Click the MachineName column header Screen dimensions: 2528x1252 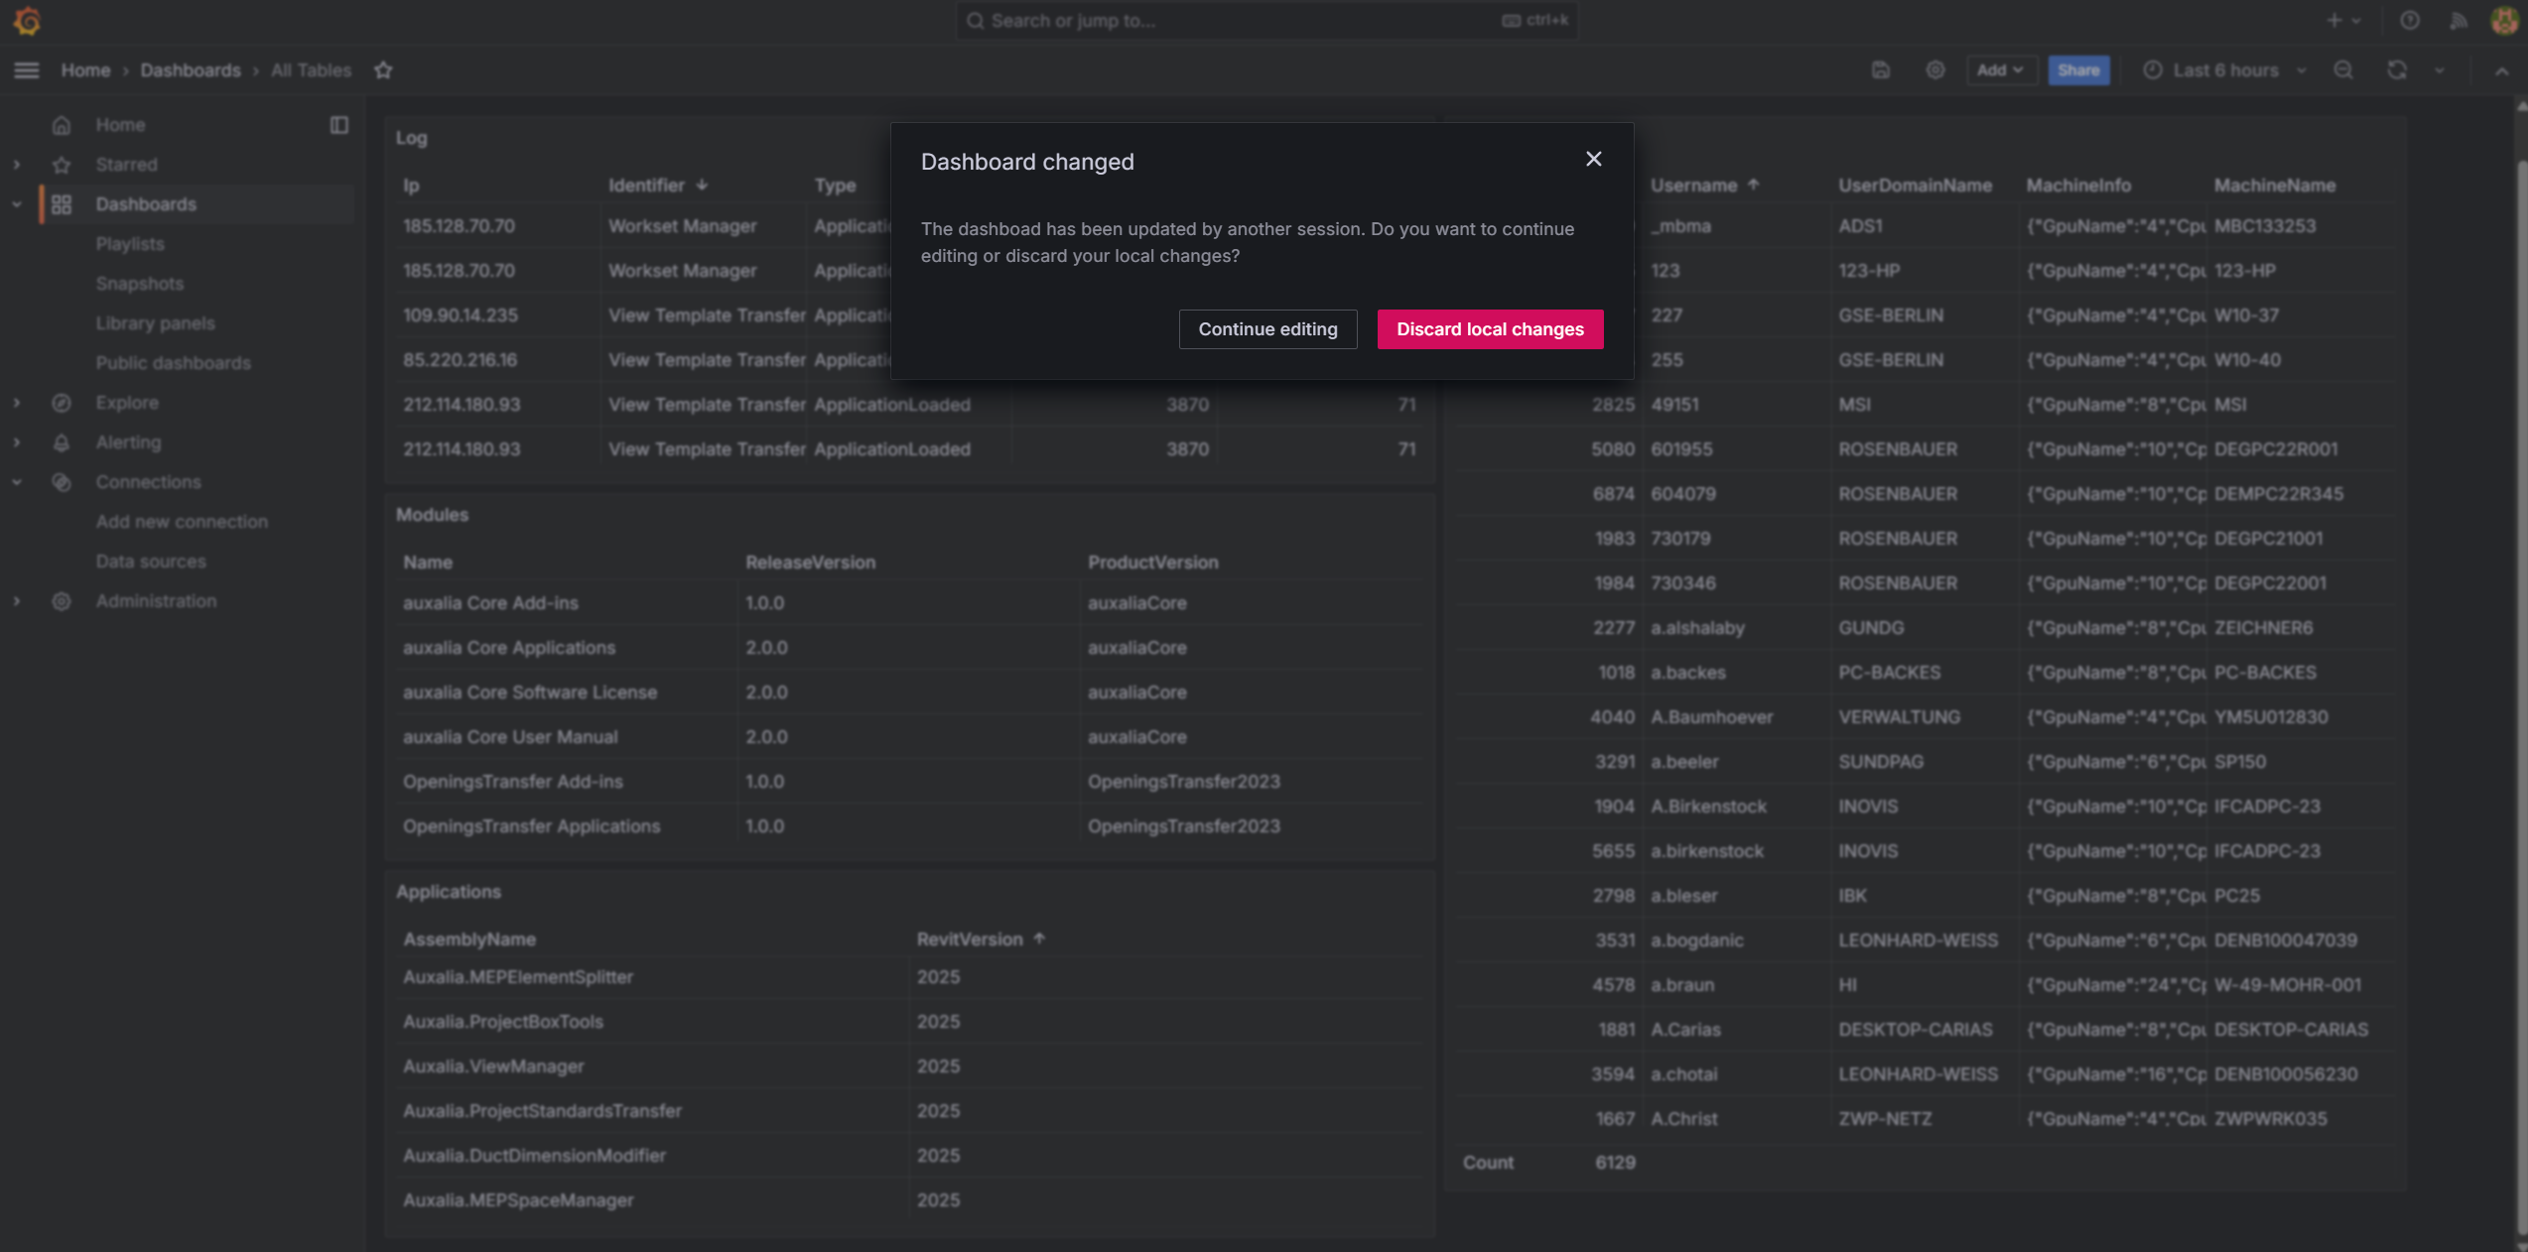tap(2274, 186)
